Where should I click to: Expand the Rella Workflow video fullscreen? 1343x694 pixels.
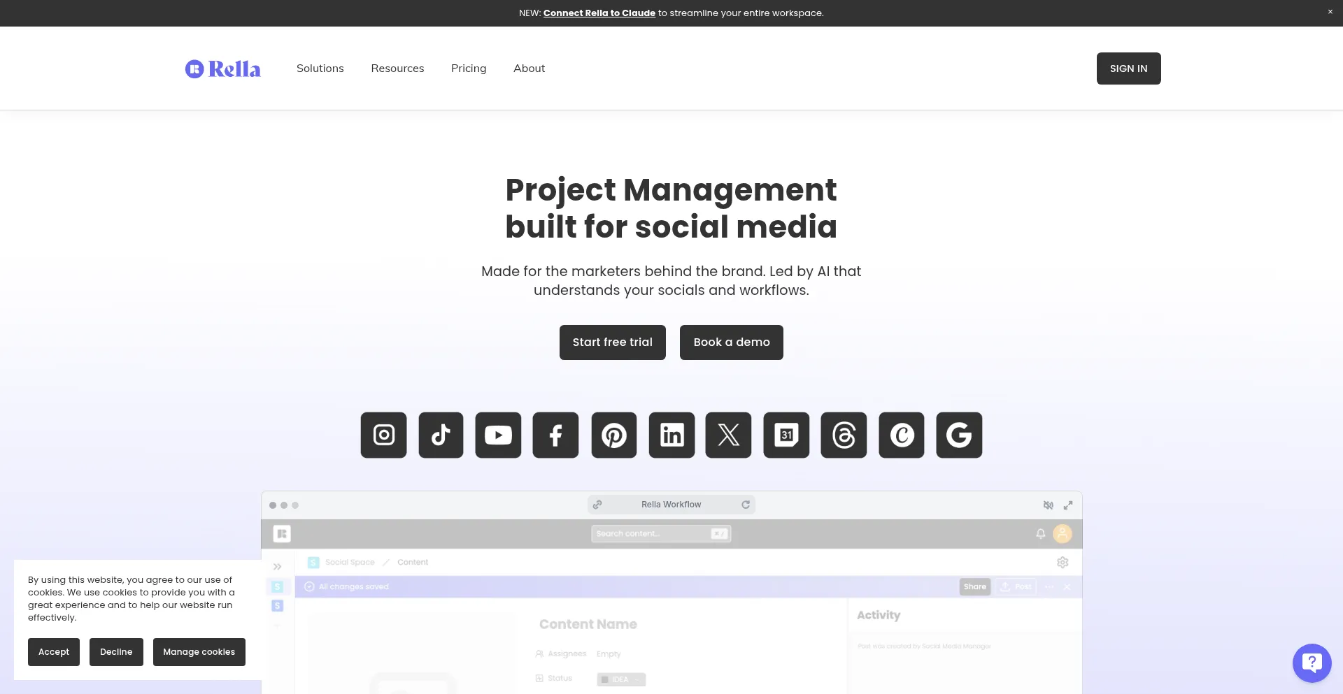click(x=1068, y=505)
